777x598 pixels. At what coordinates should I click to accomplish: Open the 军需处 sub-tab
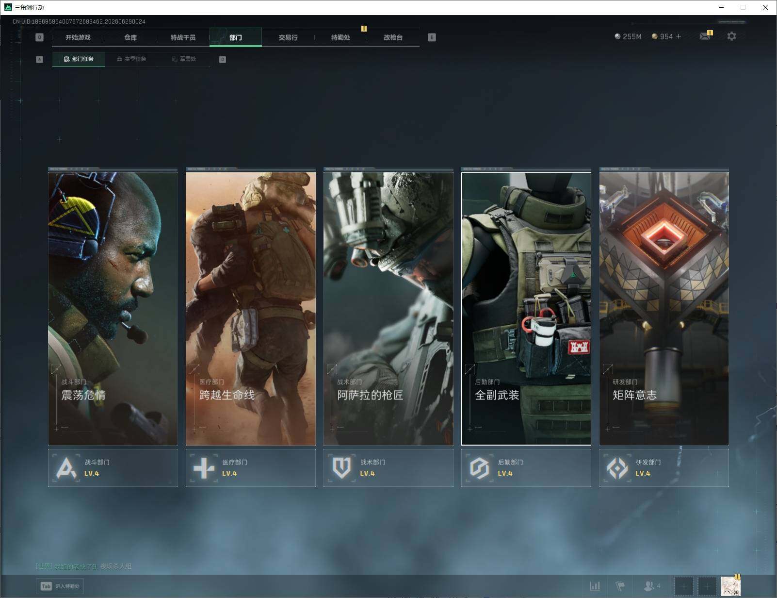coord(184,59)
